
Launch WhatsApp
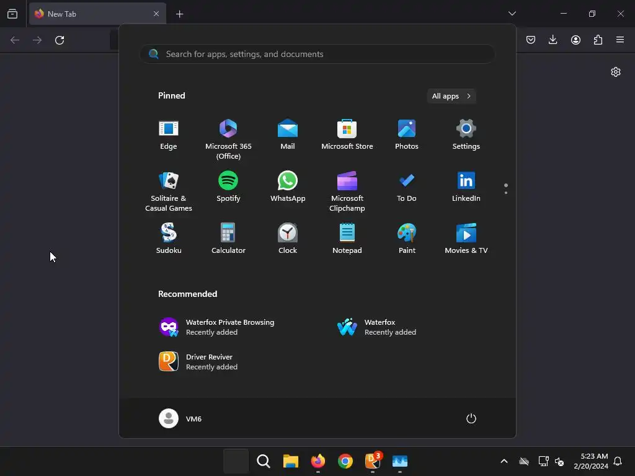[x=288, y=187]
